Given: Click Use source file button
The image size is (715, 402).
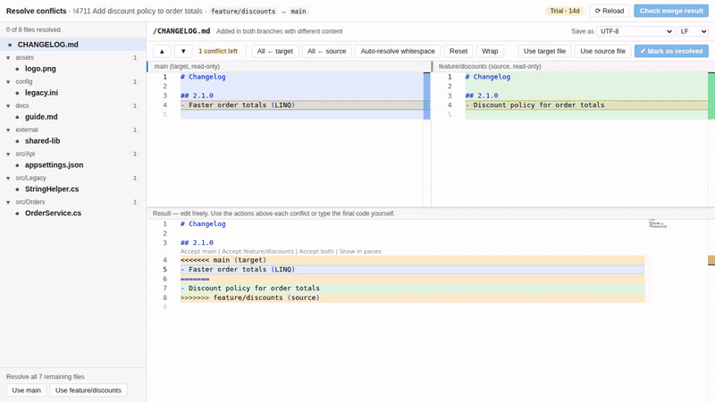Looking at the screenshot, I should [602, 51].
